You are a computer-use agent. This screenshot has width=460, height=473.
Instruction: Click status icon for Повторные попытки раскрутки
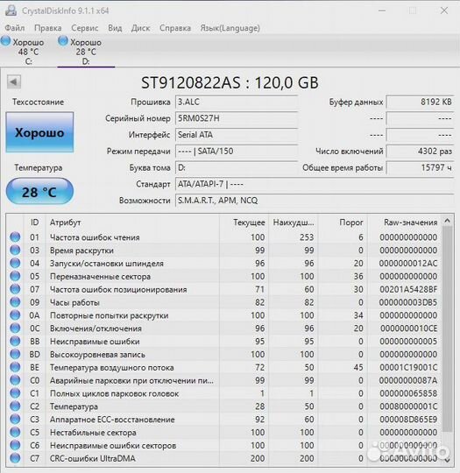pyautogui.click(x=15, y=315)
